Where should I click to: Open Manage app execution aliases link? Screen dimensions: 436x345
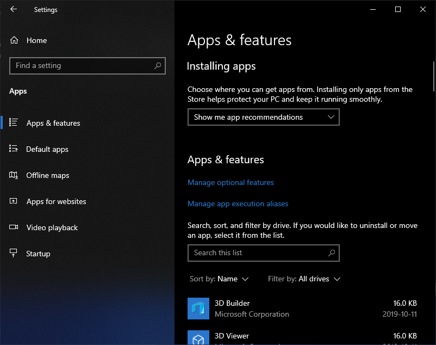pos(238,204)
